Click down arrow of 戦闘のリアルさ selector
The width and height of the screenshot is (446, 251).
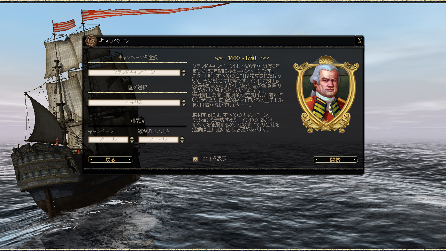pos(182,142)
